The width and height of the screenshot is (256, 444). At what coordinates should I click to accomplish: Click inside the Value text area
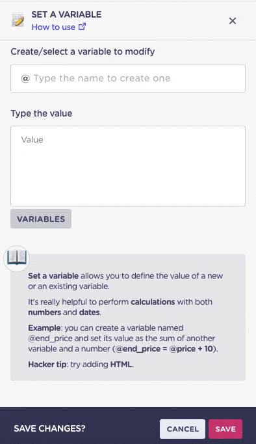(128, 166)
